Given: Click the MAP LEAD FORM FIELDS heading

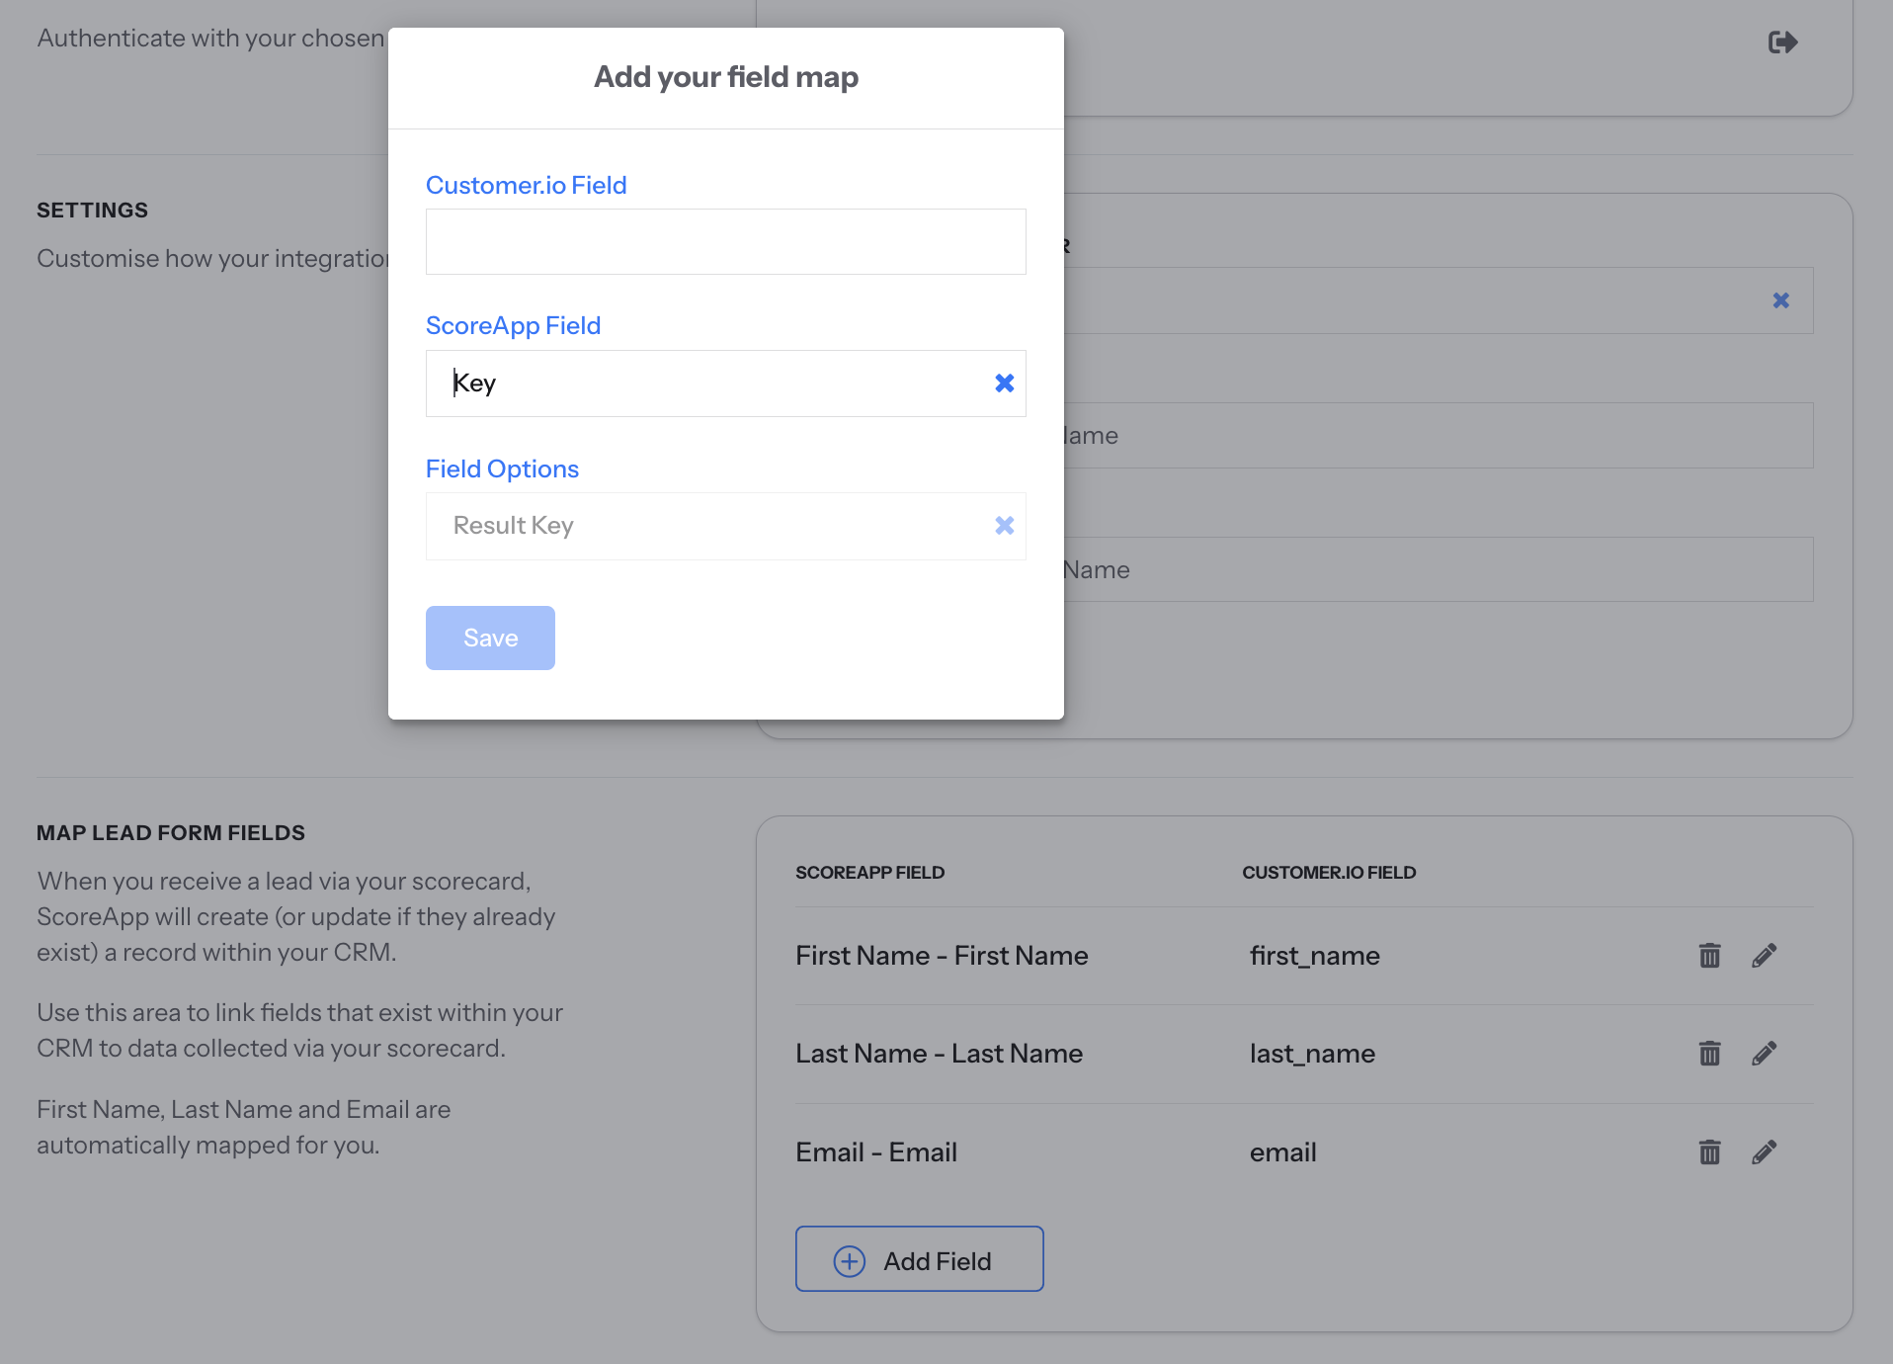Looking at the screenshot, I should [x=171, y=833].
